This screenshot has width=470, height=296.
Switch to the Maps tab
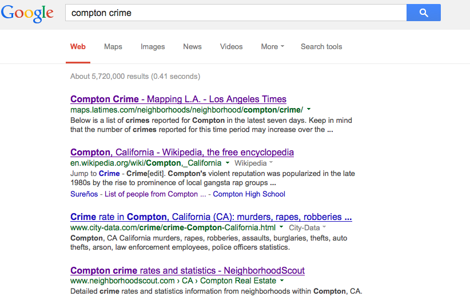pos(113,47)
